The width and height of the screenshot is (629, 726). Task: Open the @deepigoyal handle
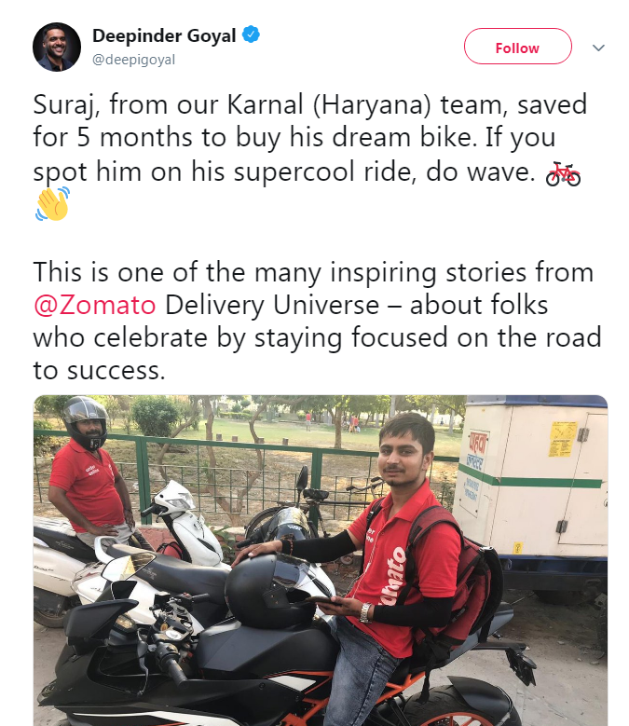[134, 60]
